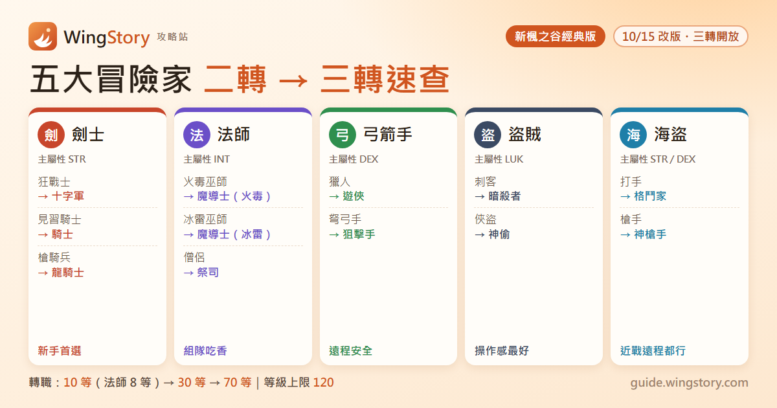Image resolution: width=777 pixels, height=408 pixels.
Task: Click the 打手 job row
Action: point(631,182)
